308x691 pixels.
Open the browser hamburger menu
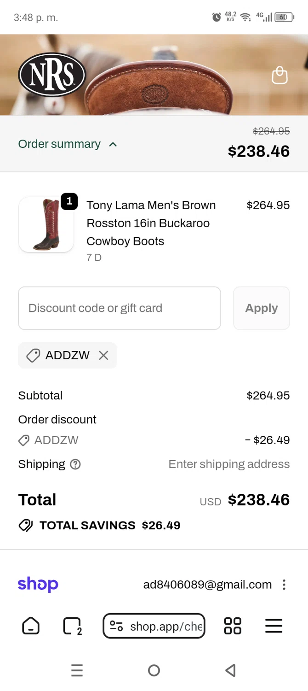(274, 626)
